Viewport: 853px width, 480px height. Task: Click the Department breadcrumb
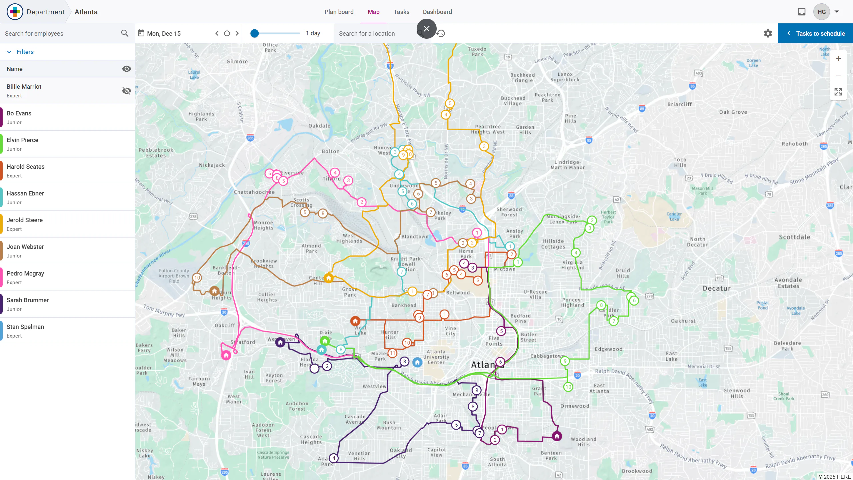(x=45, y=12)
